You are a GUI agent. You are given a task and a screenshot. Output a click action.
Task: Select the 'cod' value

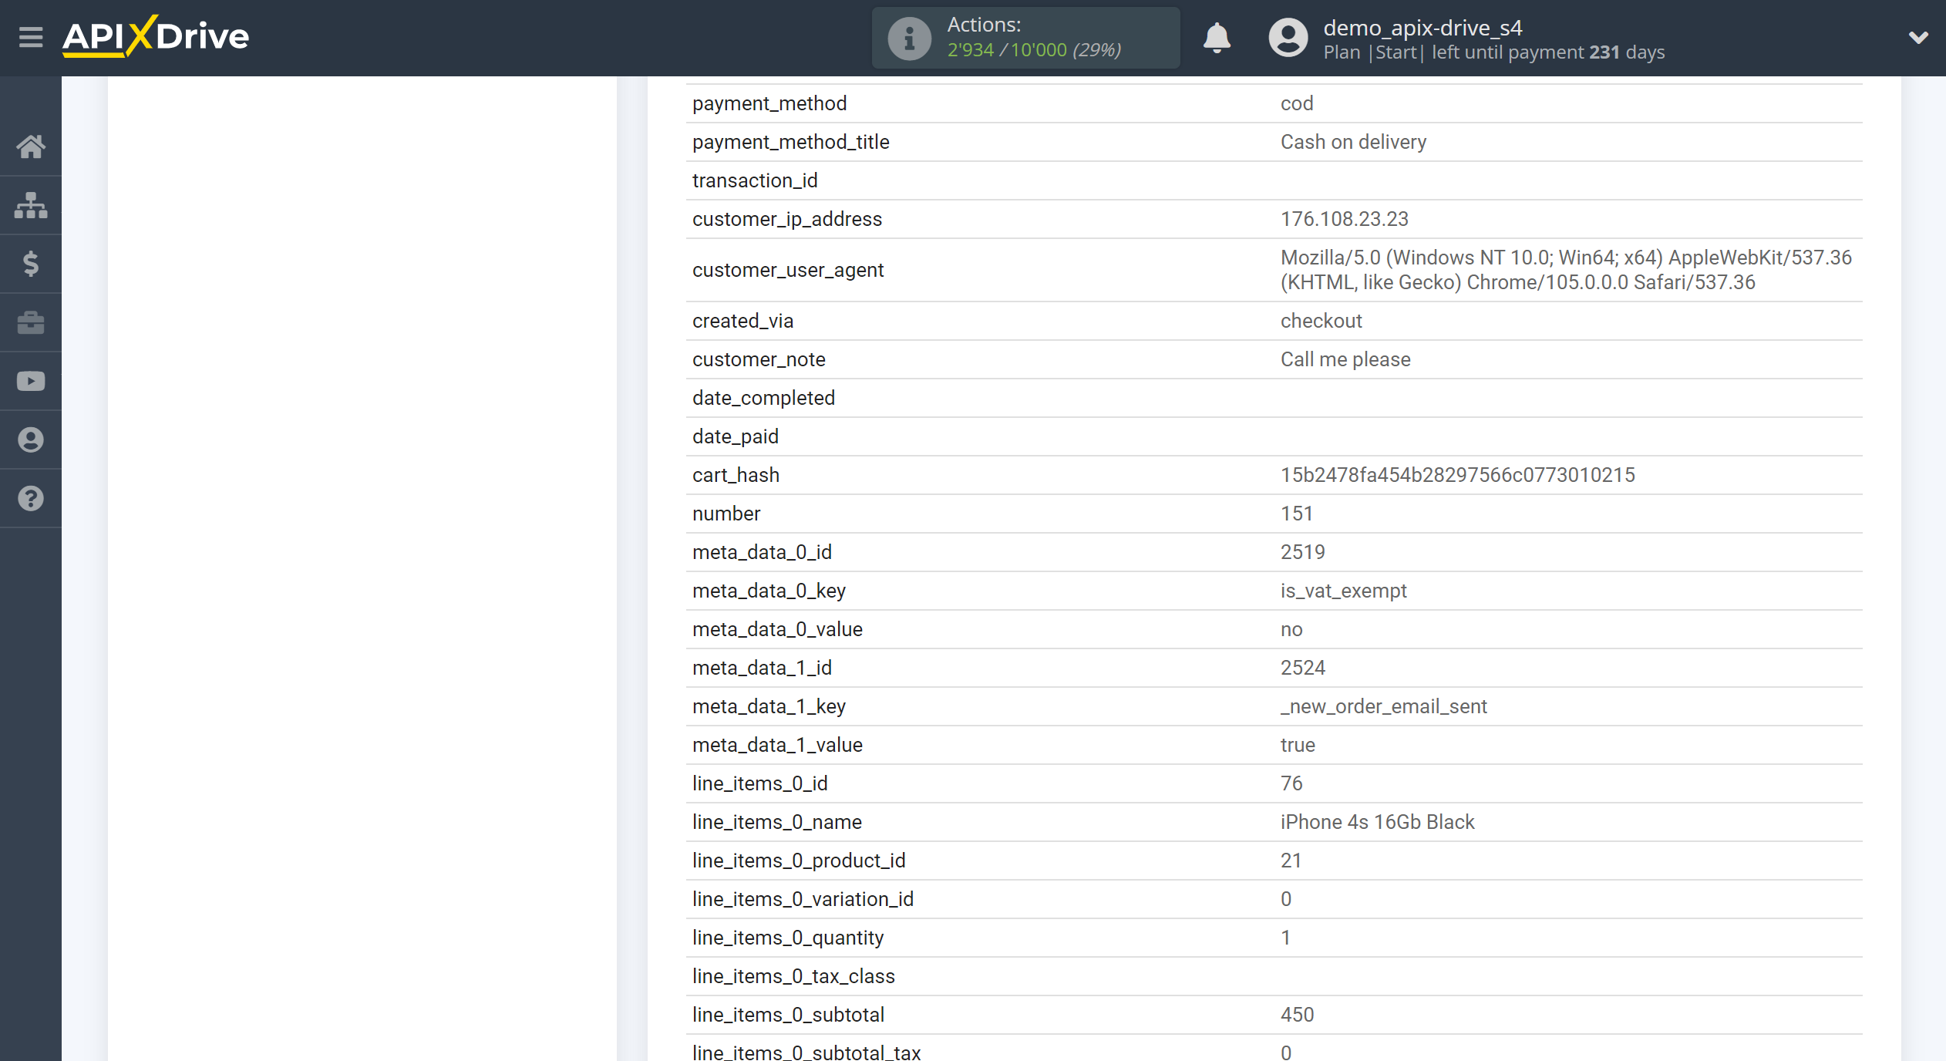point(1297,103)
